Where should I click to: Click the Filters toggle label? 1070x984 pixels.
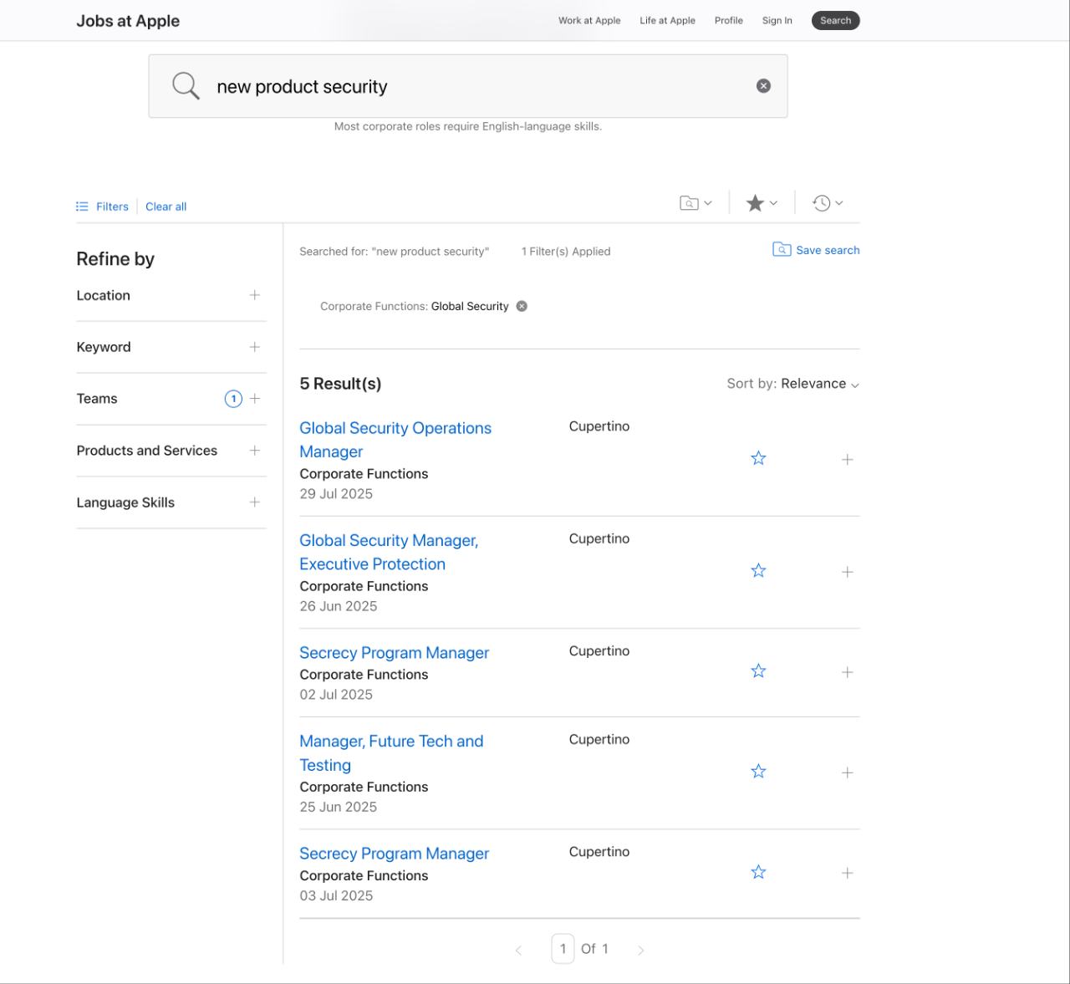click(112, 206)
